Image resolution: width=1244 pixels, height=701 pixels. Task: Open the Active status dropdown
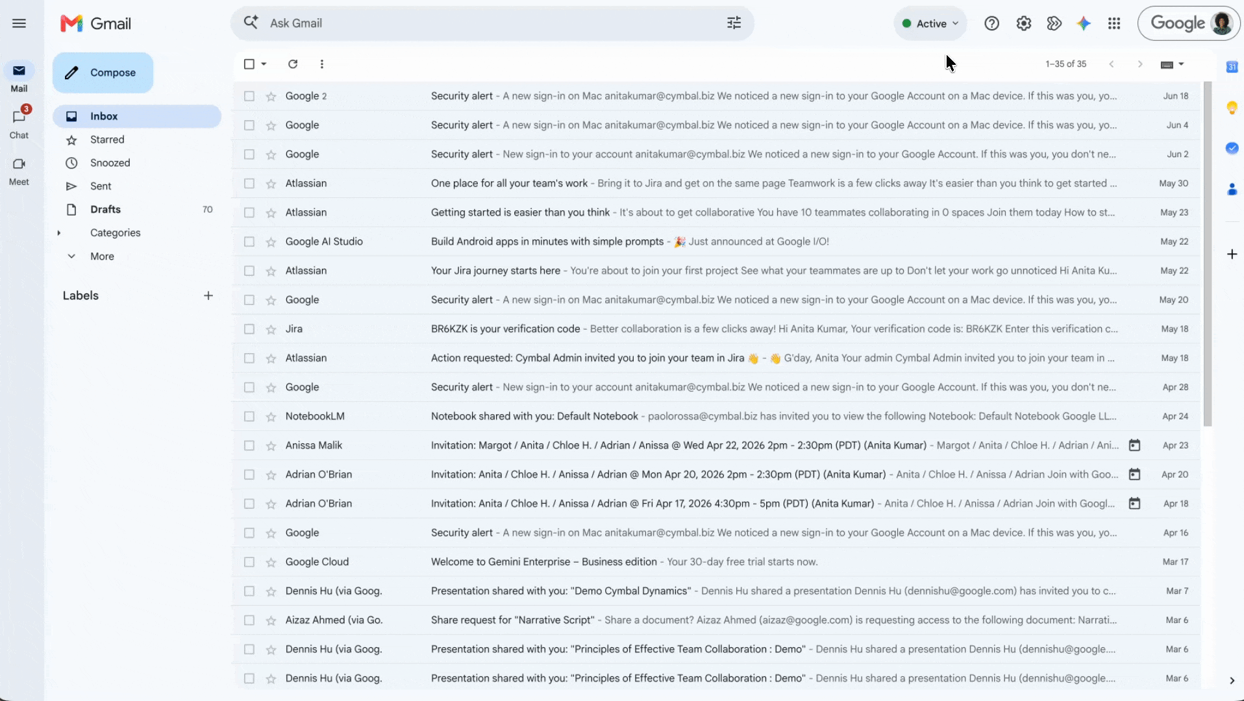(930, 23)
